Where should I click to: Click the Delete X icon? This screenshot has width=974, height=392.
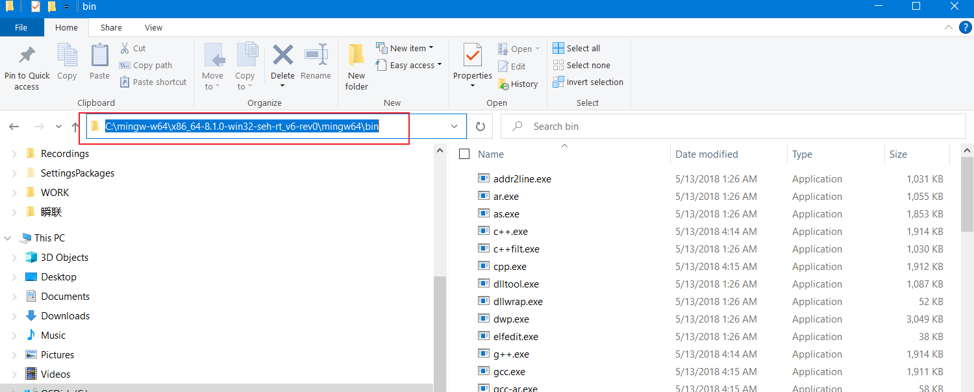pyautogui.click(x=283, y=55)
